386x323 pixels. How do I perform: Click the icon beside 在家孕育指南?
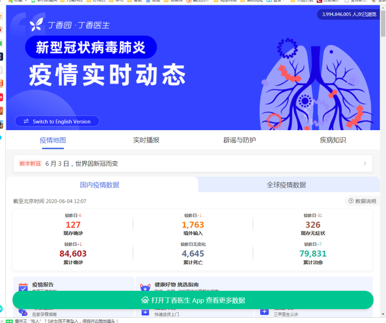tap(23, 312)
